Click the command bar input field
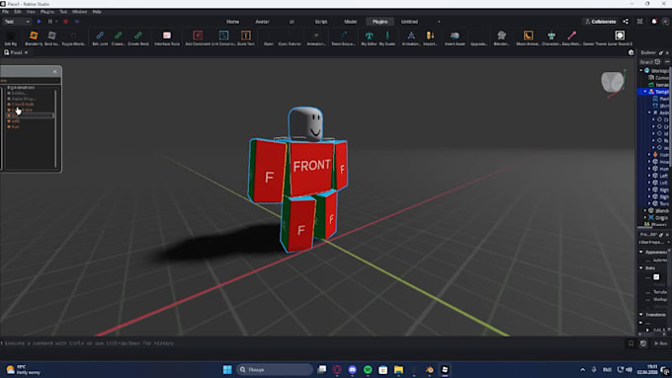Viewport: 672px width, 378px height. [313, 343]
